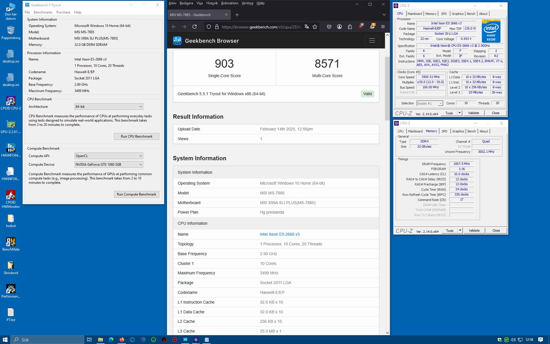Switch to Mainboard tab in upper CPU-Z
This screenshot has height=344, width=550.
(x=415, y=14)
